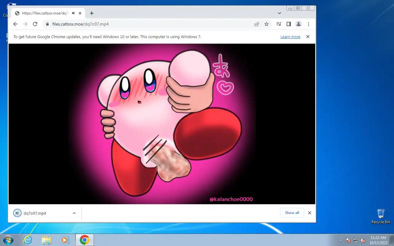
Task: Select the Recycle Bin desktop icon
Action: click(x=381, y=216)
